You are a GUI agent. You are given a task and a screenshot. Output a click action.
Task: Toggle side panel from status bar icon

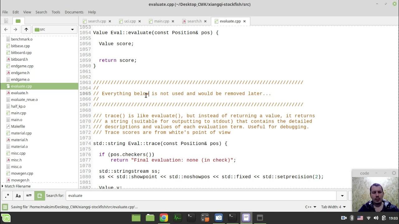5,207
